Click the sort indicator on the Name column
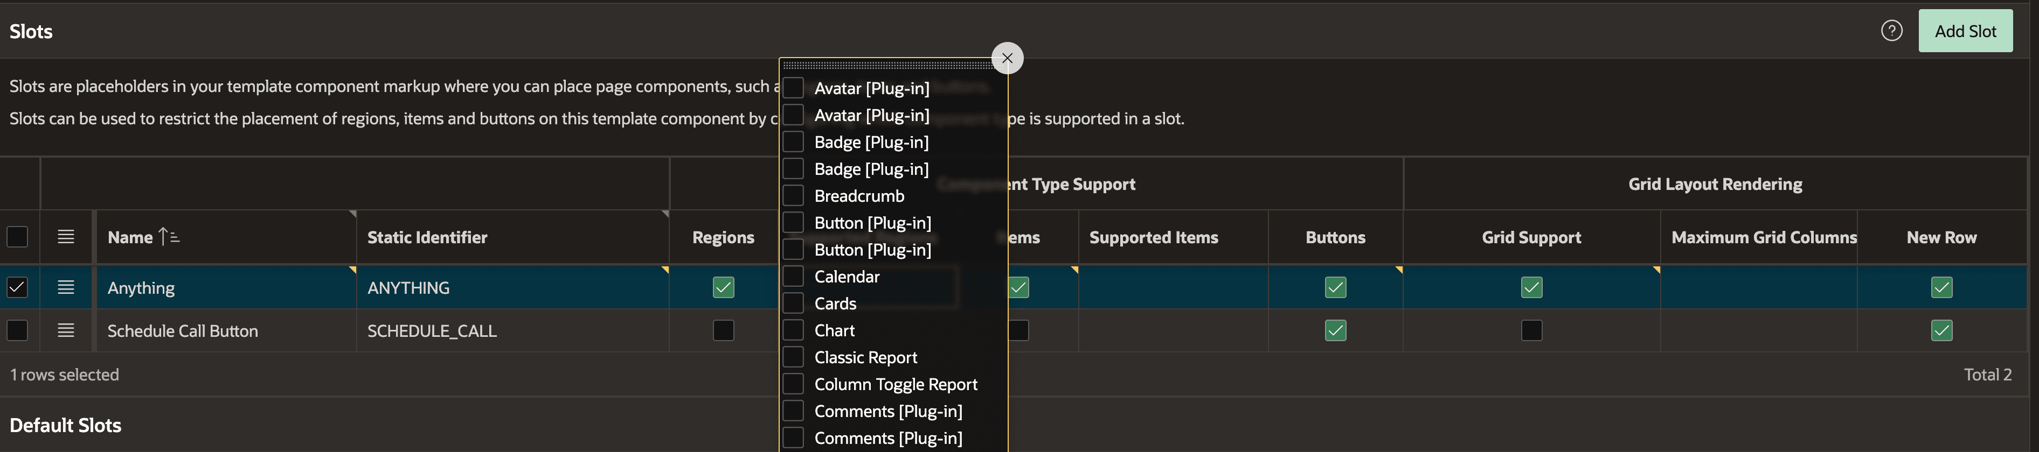The image size is (2039, 452). (x=169, y=236)
